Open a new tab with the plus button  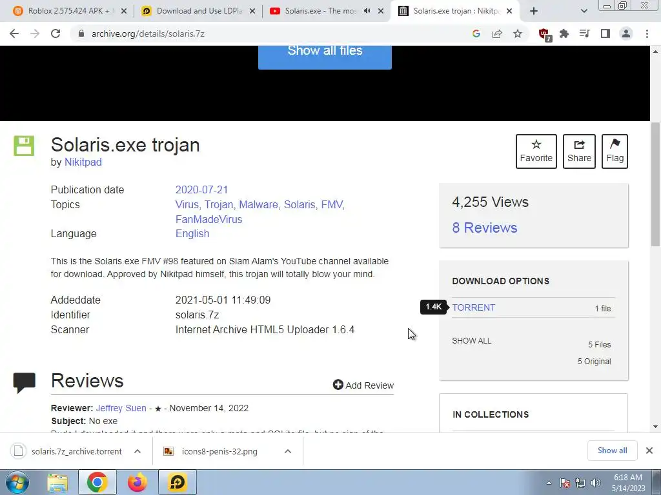click(x=534, y=11)
